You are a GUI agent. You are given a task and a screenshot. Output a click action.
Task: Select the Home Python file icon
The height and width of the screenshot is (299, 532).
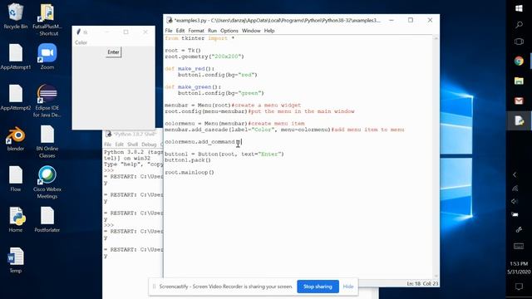click(x=16, y=219)
